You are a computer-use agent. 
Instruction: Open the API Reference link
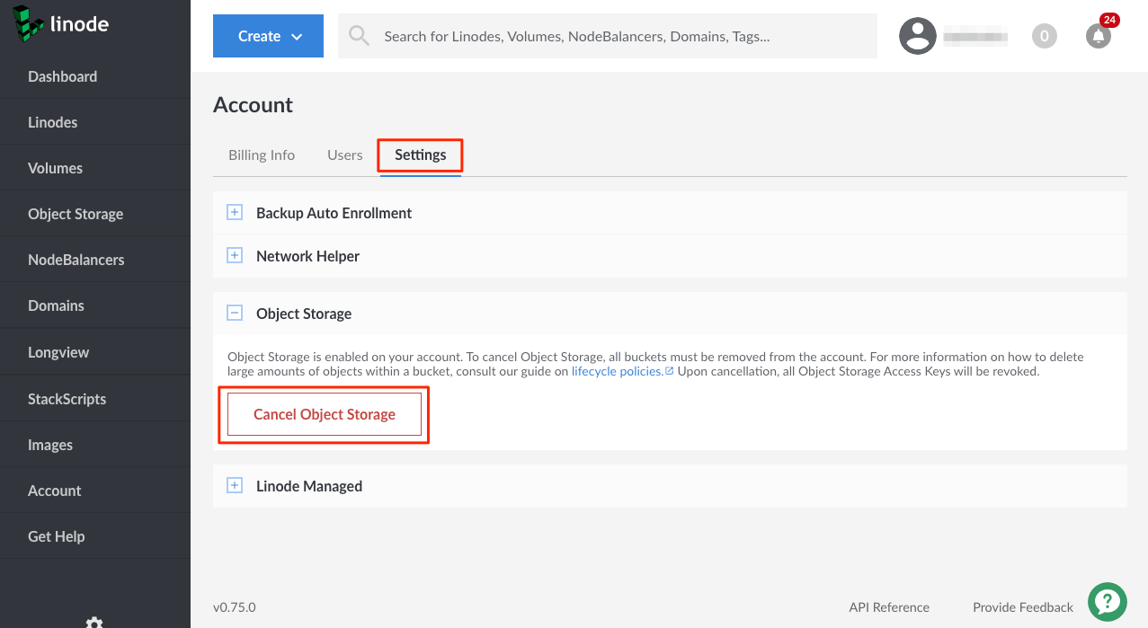click(x=888, y=607)
